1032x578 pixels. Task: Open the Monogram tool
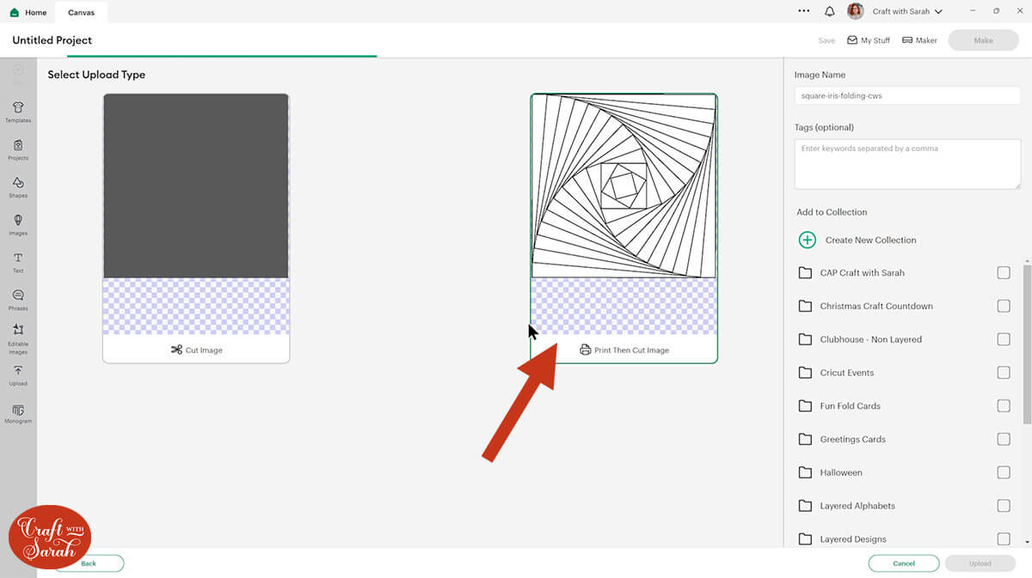coord(18,413)
